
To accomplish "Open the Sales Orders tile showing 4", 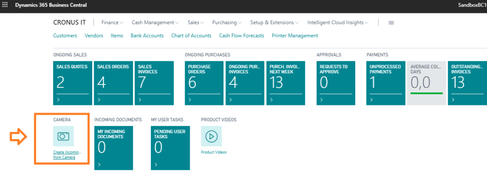I will 113,83.
